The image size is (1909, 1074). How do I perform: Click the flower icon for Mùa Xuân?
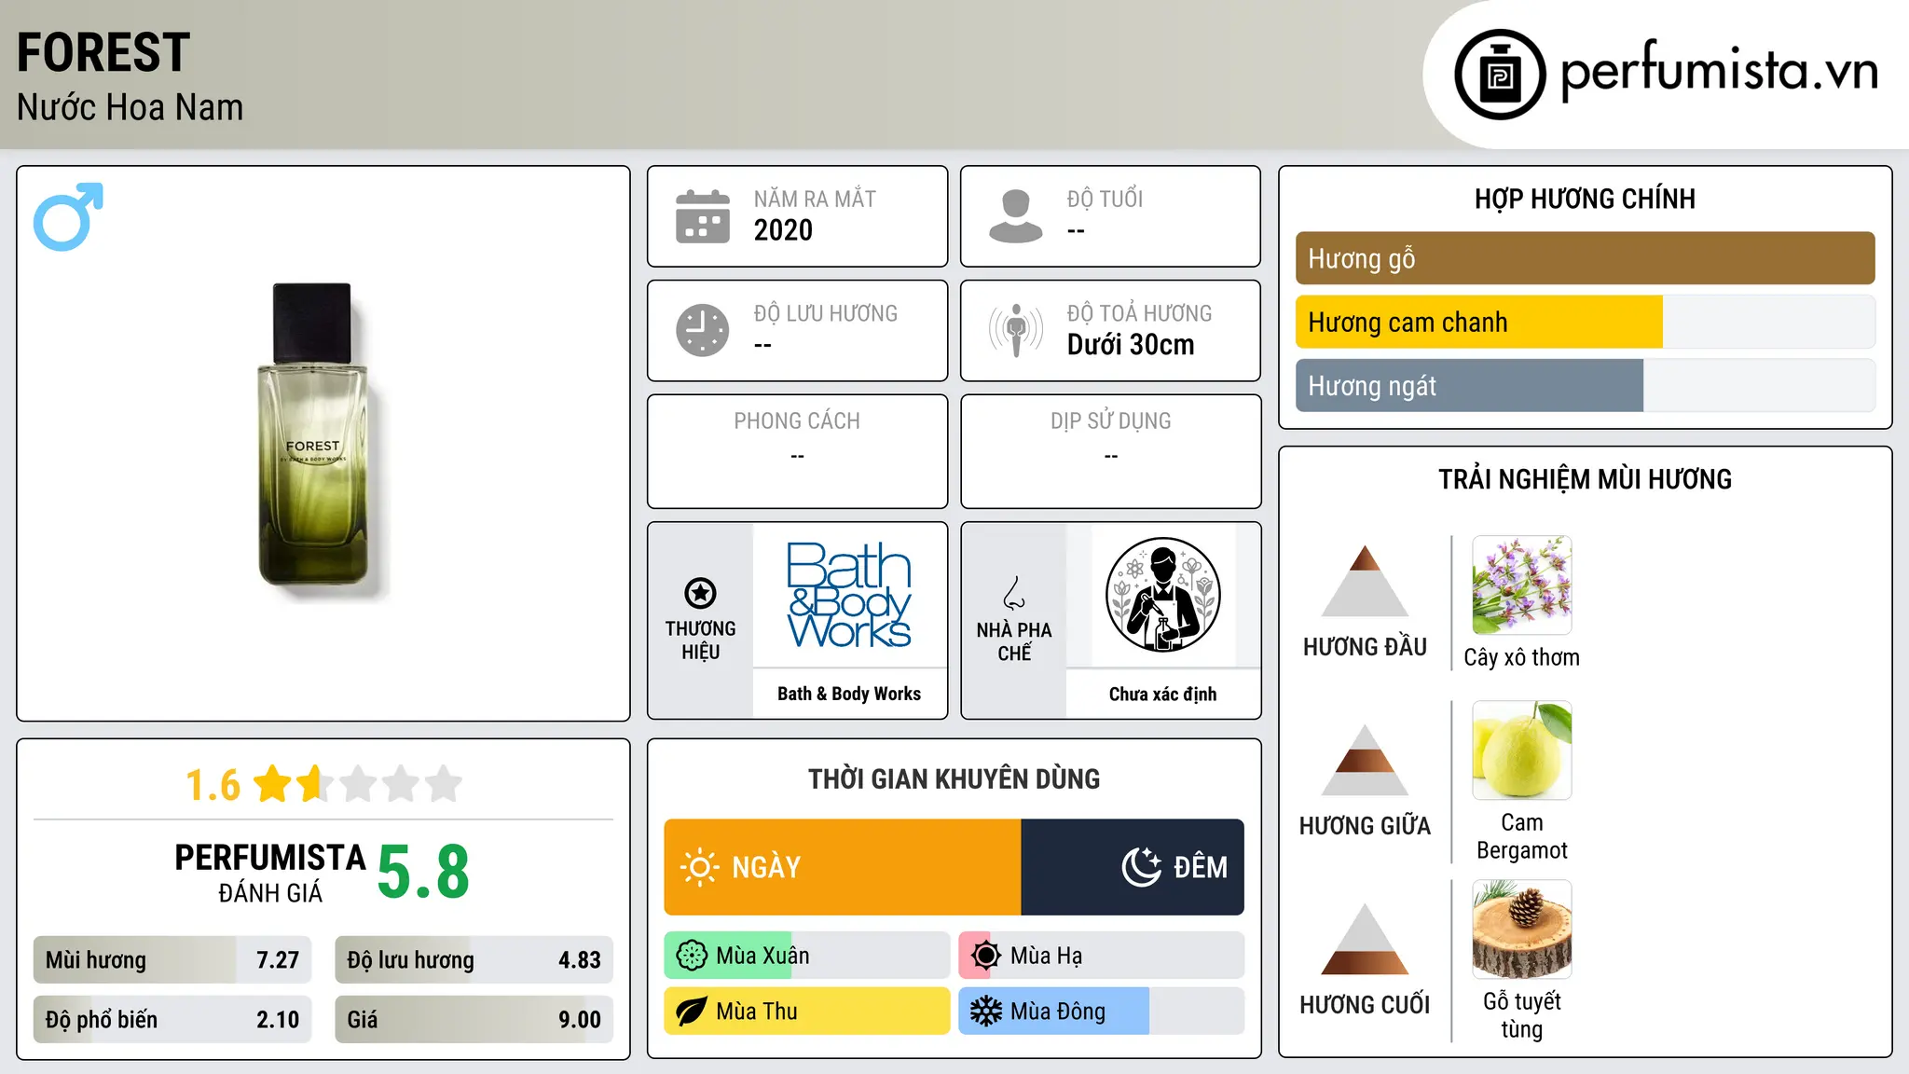click(x=692, y=956)
